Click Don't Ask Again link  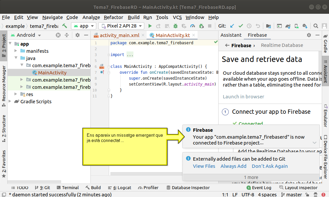[270, 166]
